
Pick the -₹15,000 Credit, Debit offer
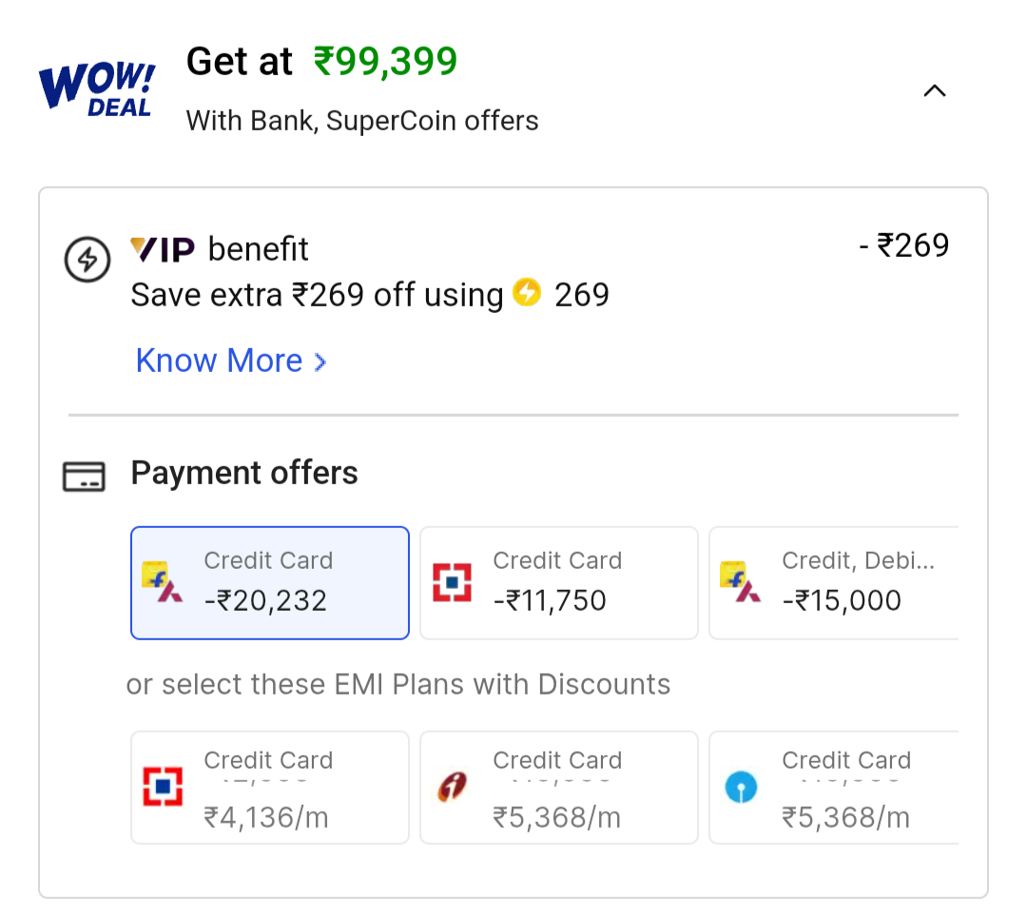coord(833,582)
